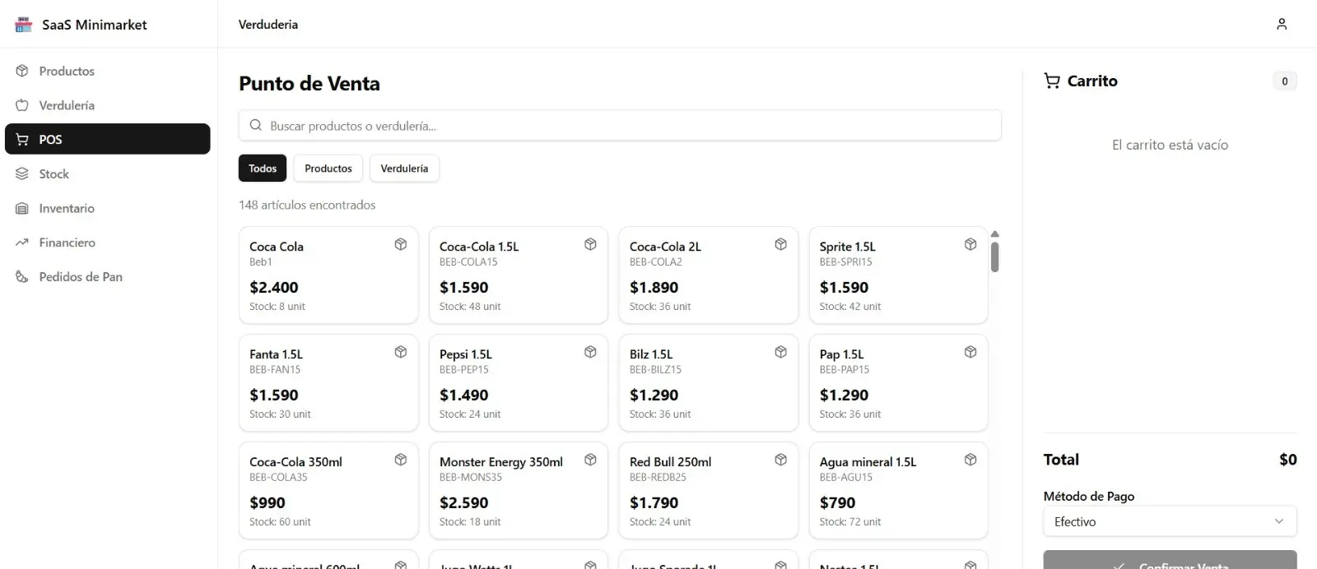The width and height of the screenshot is (1317, 569).
Task: Click the Verdulería apple icon in sidebar
Action: coord(22,105)
